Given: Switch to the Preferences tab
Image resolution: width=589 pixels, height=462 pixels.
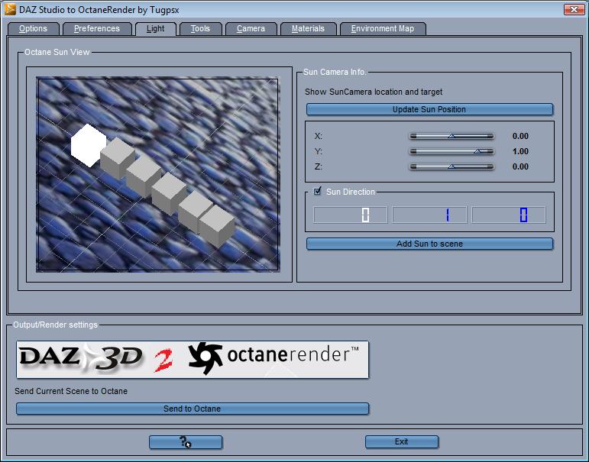Looking at the screenshot, I should [x=97, y=29].
